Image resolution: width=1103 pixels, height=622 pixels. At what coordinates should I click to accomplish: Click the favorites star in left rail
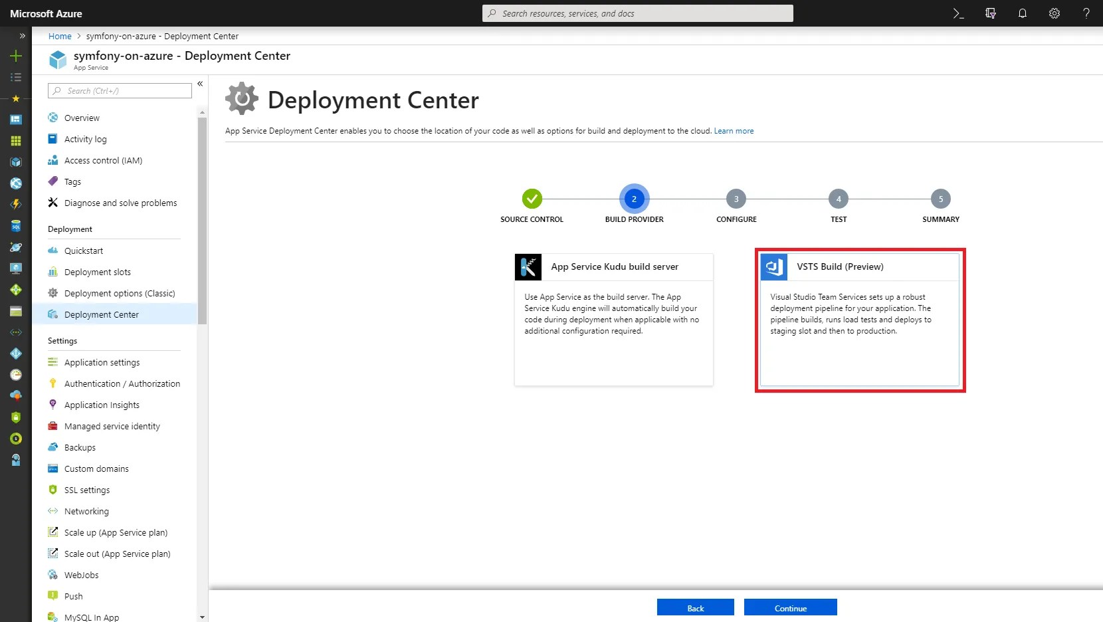[x=16, y=98]
